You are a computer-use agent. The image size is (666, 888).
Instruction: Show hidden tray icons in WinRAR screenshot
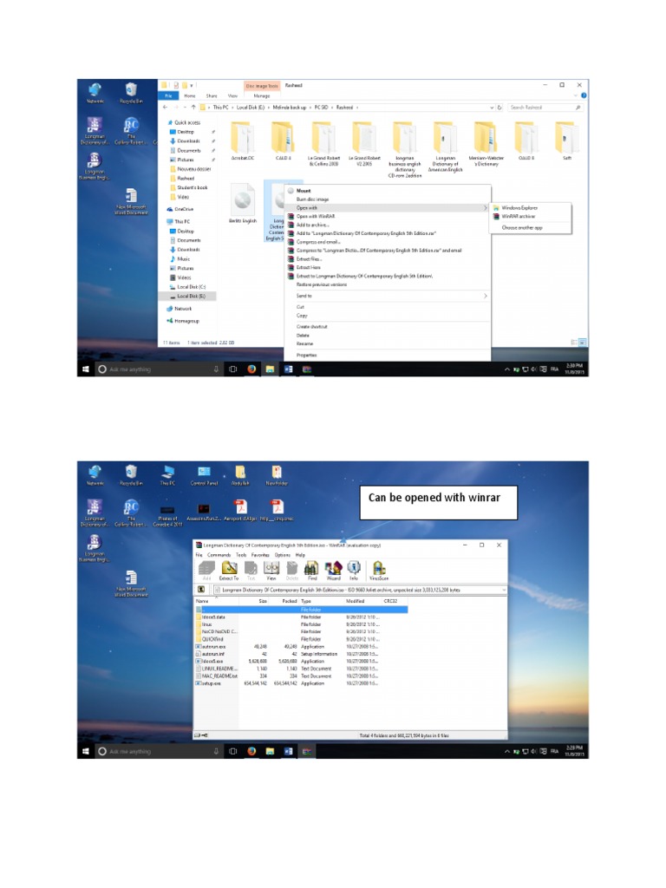tap(506, 752)
